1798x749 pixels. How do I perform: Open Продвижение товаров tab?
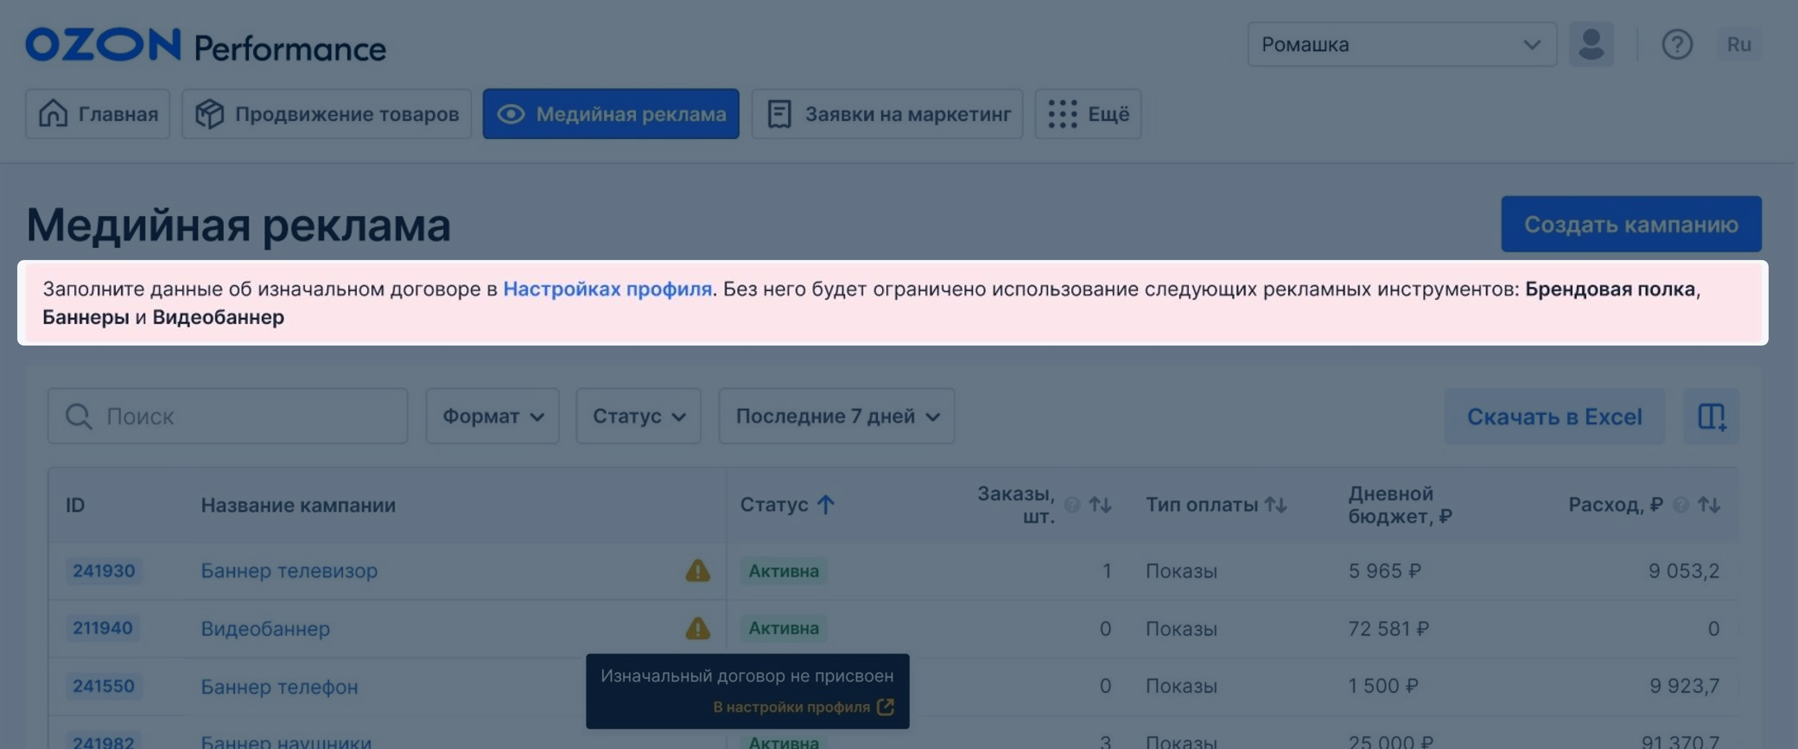[327, 114]
